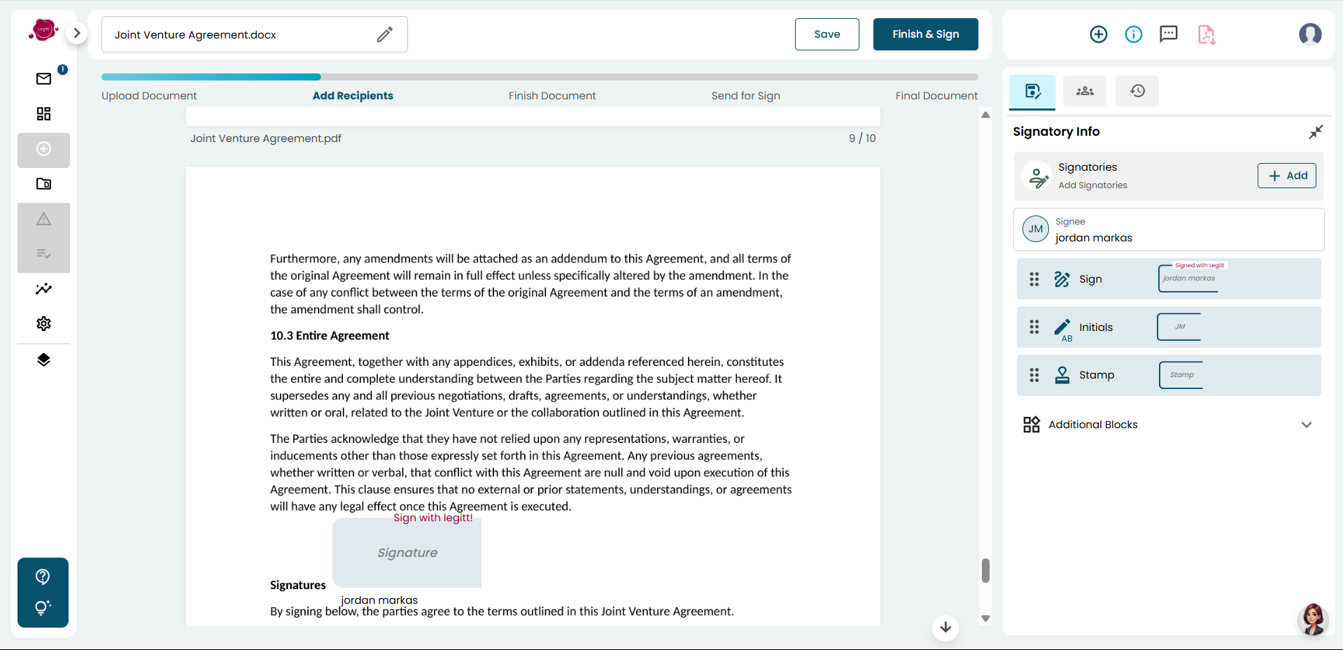The height and width of the screenshot is (650, 1343).
Task: Click the Additional Blocks shapes icon
Action: tap(1032, 425)
